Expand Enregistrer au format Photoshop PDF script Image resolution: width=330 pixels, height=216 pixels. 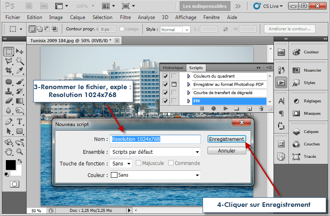click(x=189, y=85)
